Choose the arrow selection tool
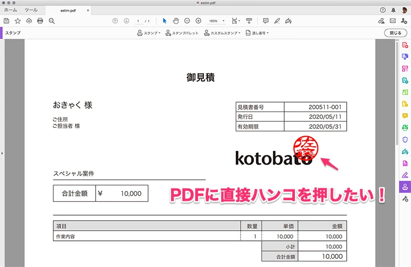The width and height of the screenshot is (411, 267). pyautogui.click(x=164, y=21)
